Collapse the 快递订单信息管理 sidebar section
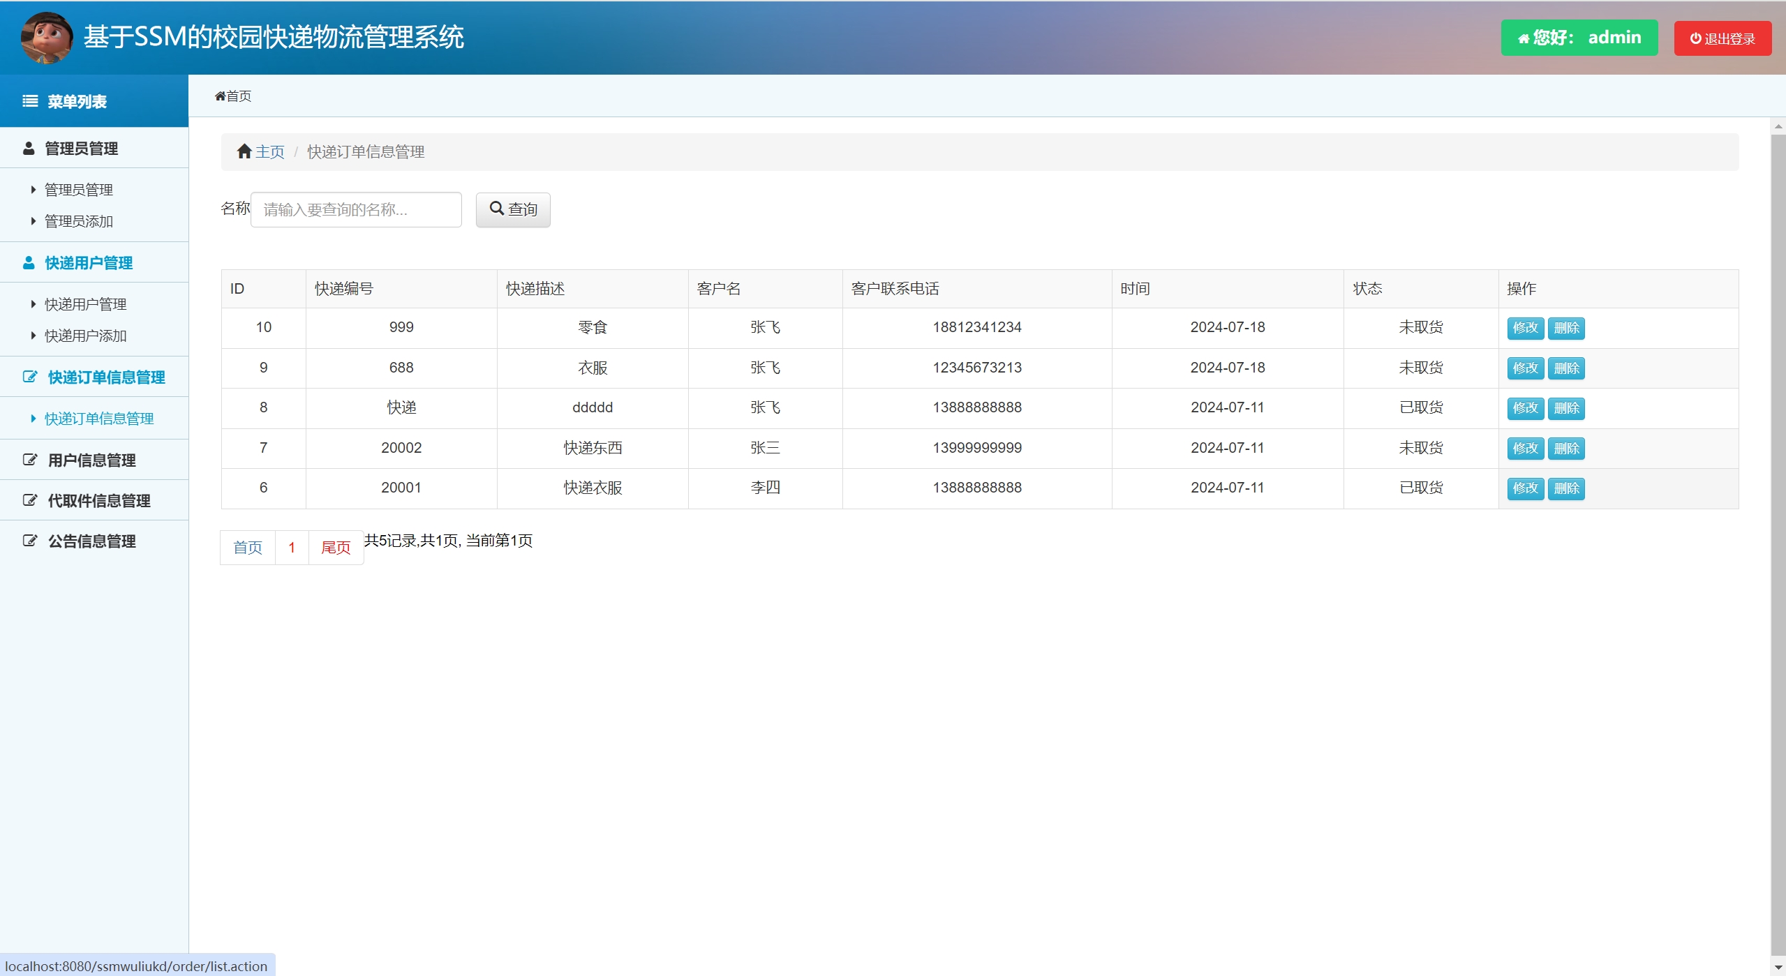The image size is (1786, 976). (105, 377)
